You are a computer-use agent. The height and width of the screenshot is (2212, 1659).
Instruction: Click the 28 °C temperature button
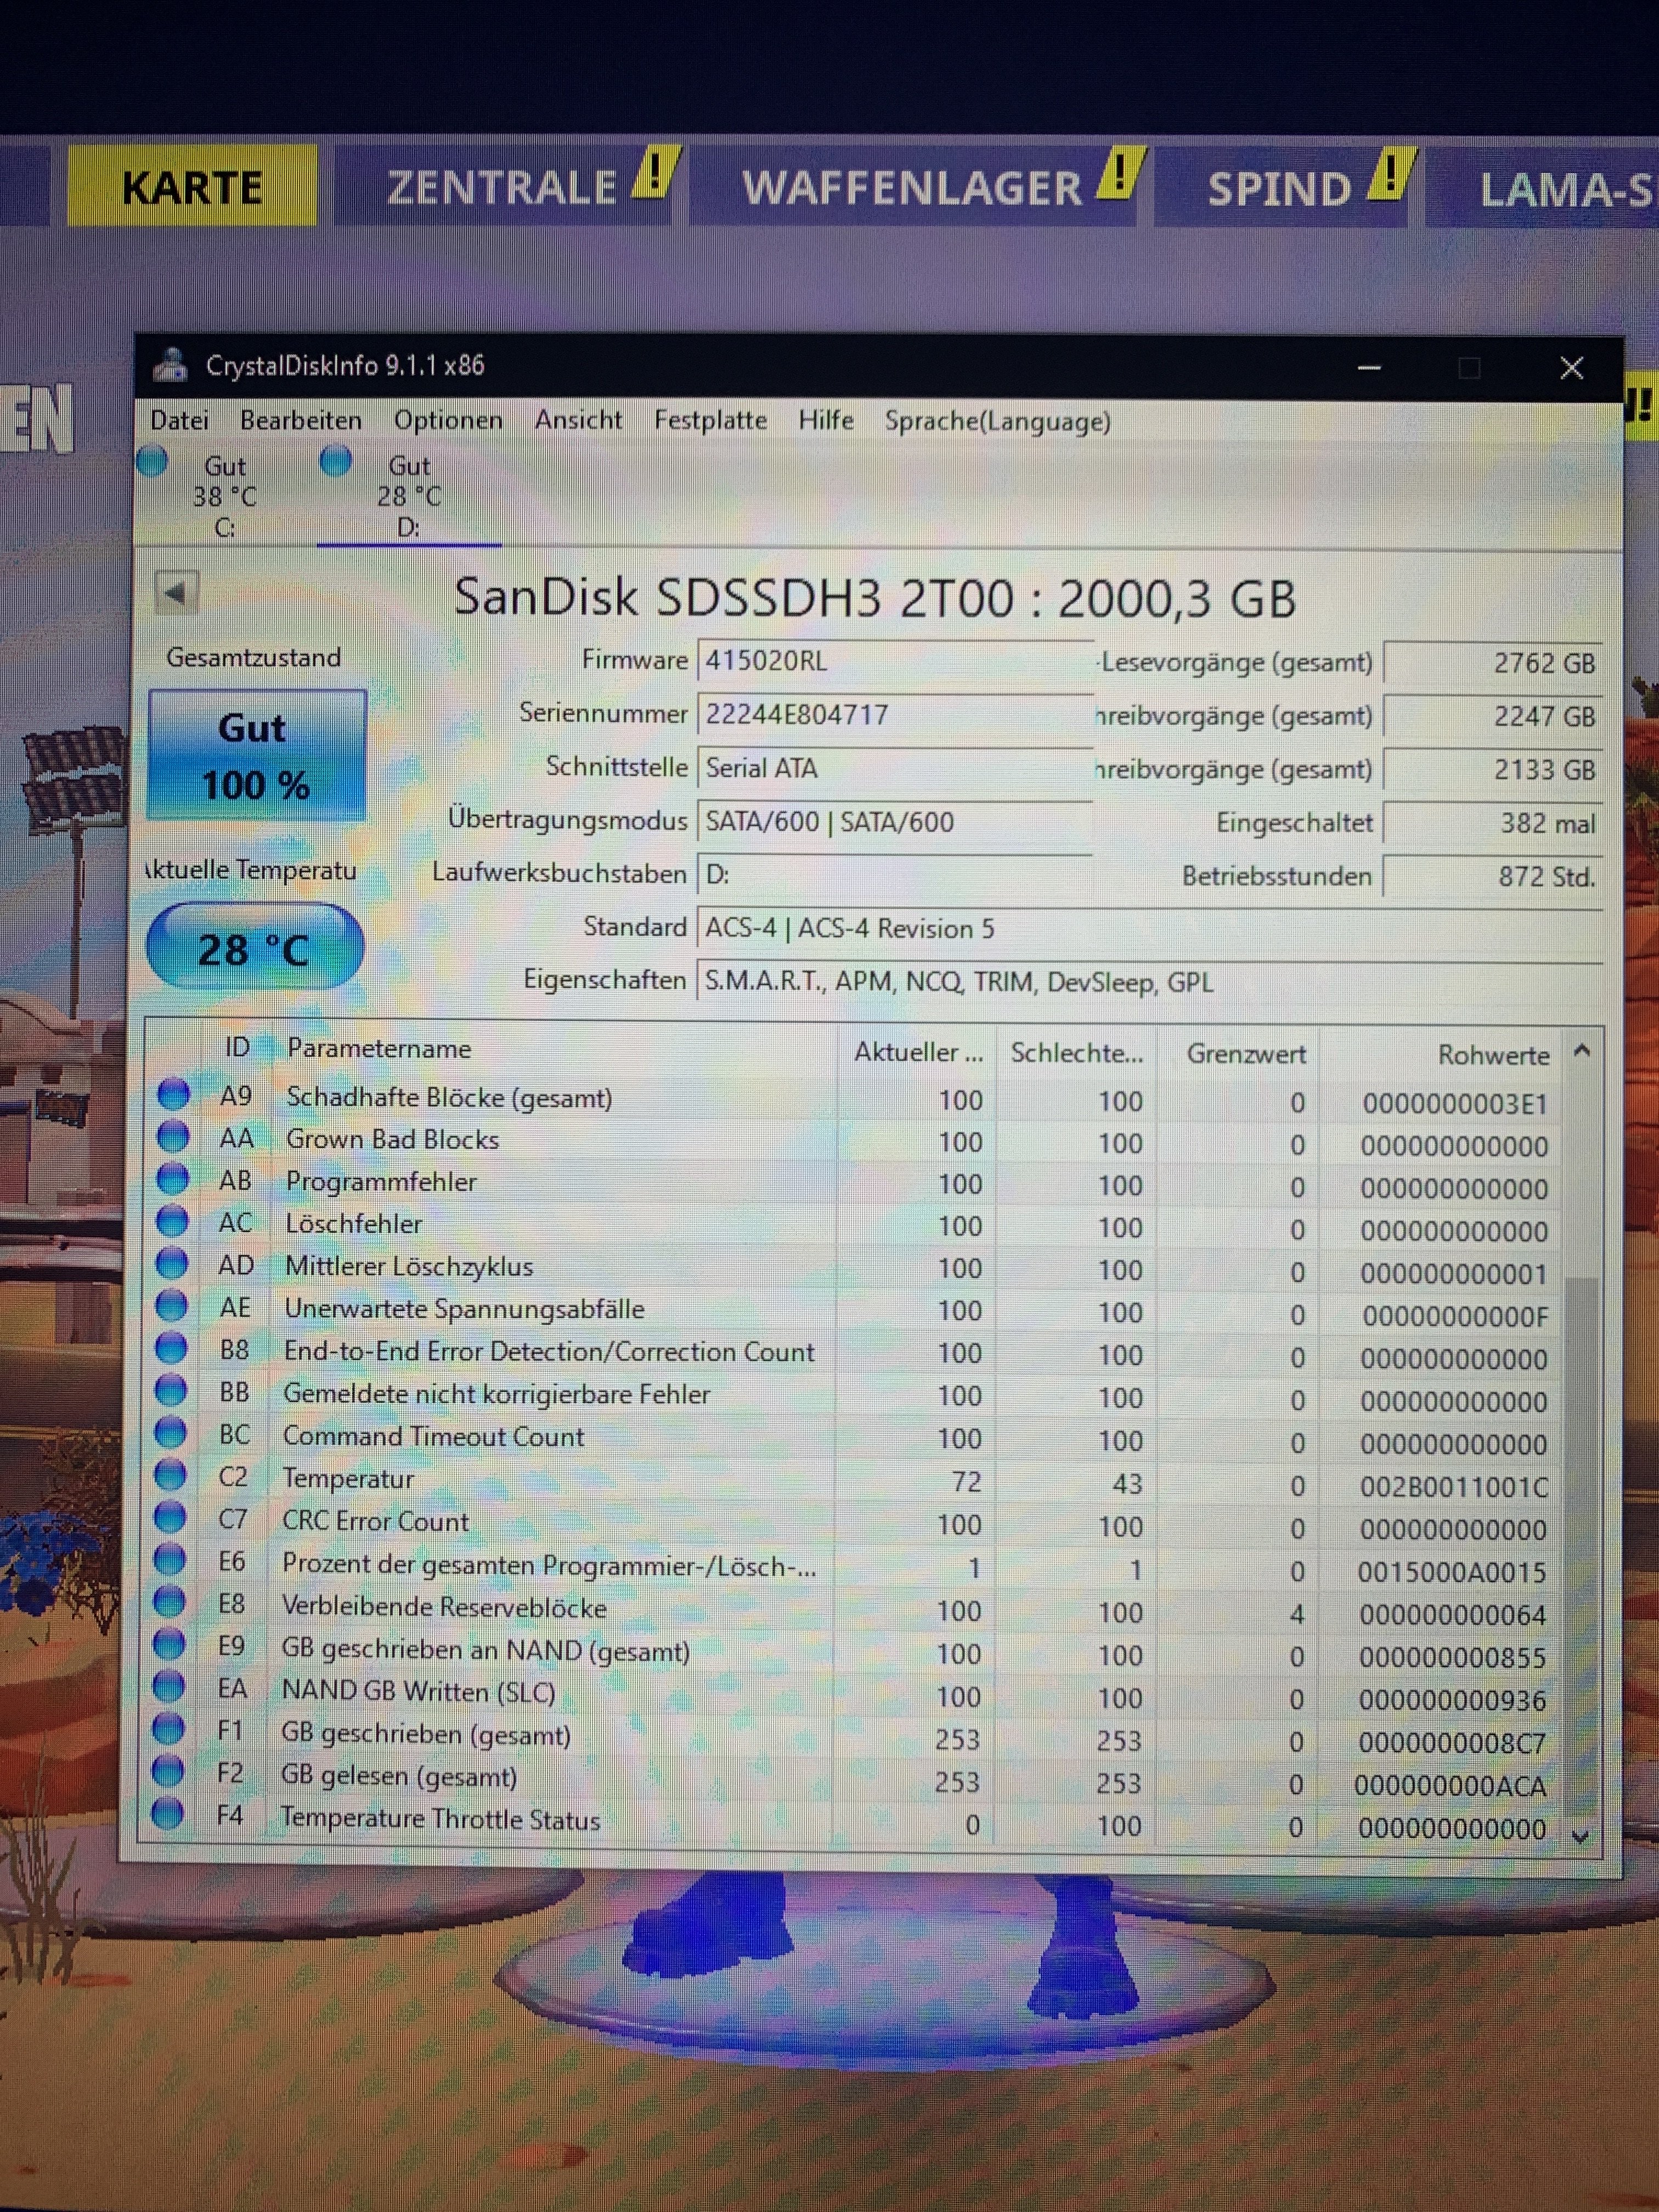coord(255,948)
